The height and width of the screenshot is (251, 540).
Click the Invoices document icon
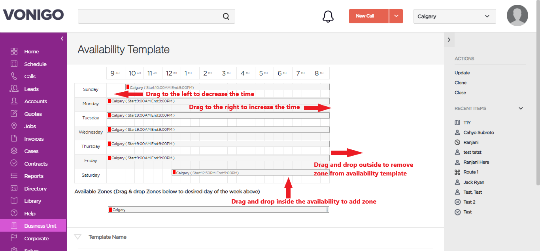point(14,138)
